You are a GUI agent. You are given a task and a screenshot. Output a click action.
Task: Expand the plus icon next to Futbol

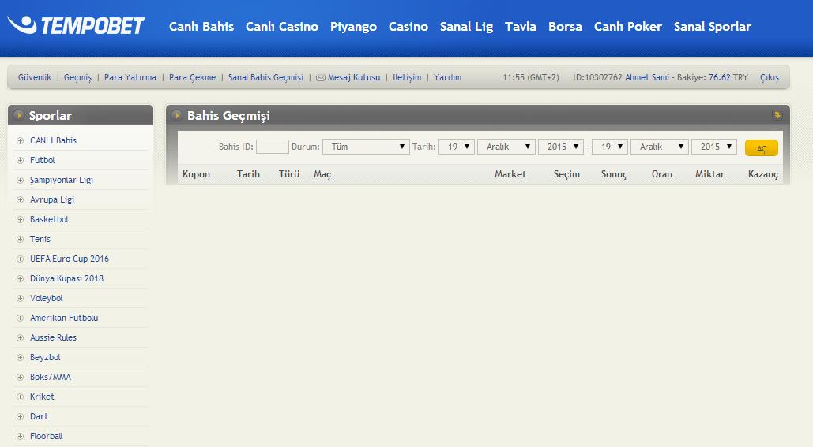tap(20, 161)
